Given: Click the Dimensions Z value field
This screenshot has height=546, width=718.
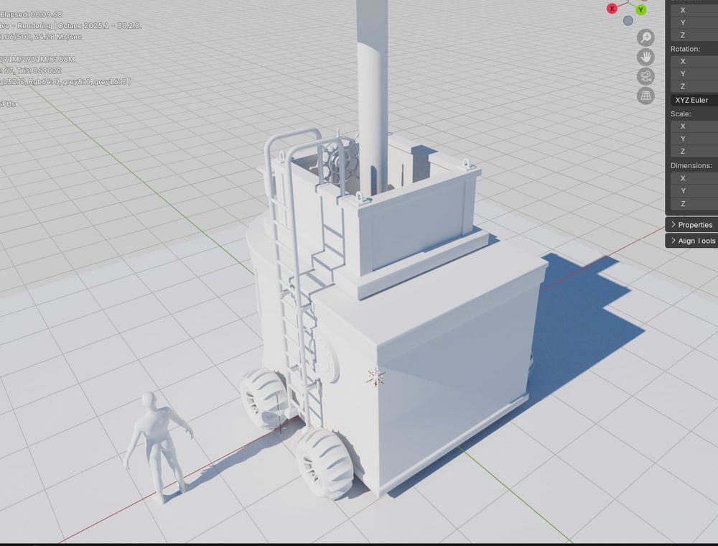Looking at the screenshot, I should (694, 203).
